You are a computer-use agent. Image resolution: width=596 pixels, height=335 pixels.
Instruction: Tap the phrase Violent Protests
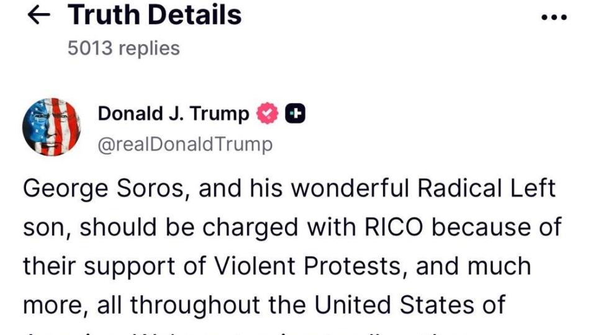pyautogui.click(x=308, y=266)
